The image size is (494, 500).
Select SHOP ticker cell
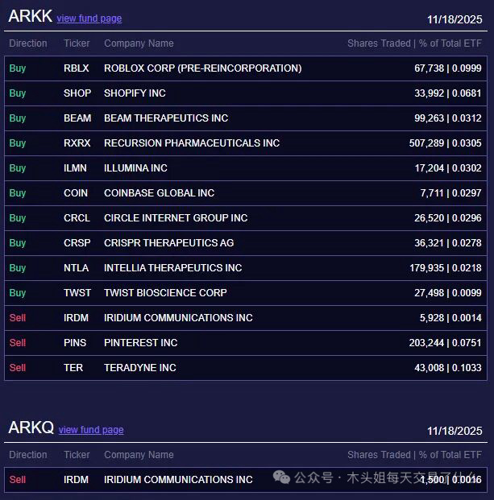77,93
